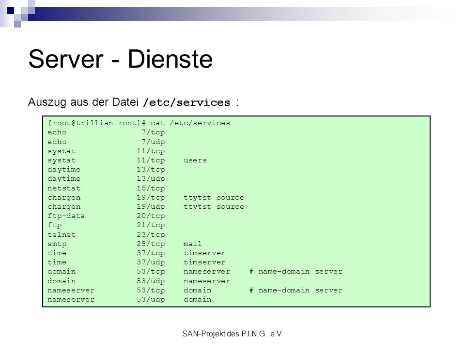Select the slide title 'Server - Dienste'
This screenshot has height=348, width=465.
coord(121,59)
